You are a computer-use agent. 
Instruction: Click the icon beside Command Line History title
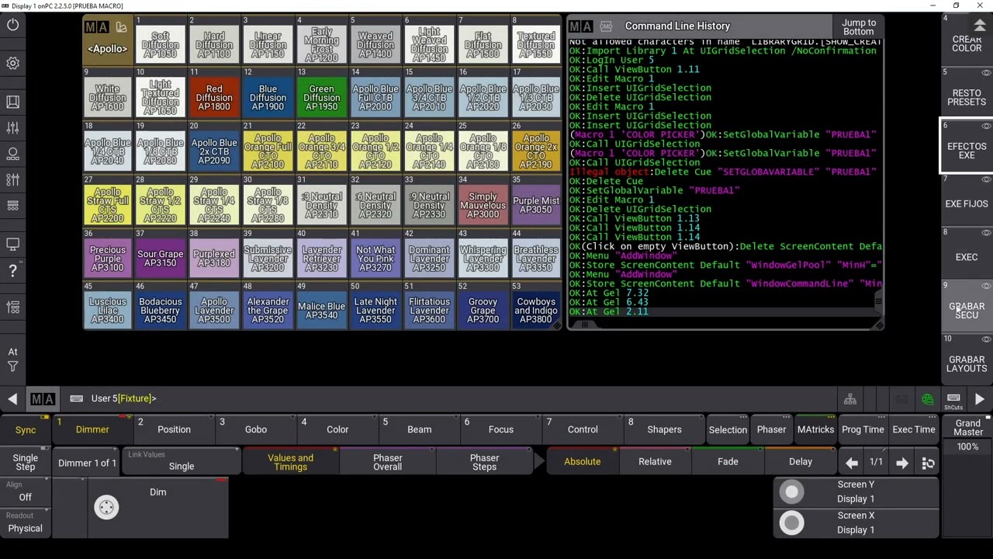point(606,26)
